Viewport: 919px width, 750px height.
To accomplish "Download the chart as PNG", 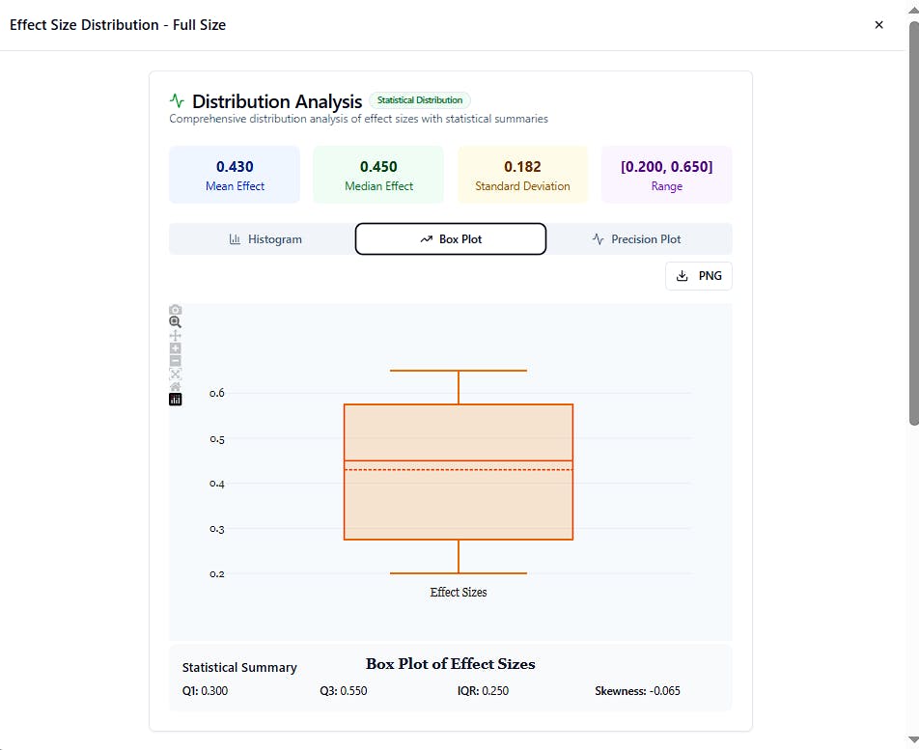I will coord(699,276).
